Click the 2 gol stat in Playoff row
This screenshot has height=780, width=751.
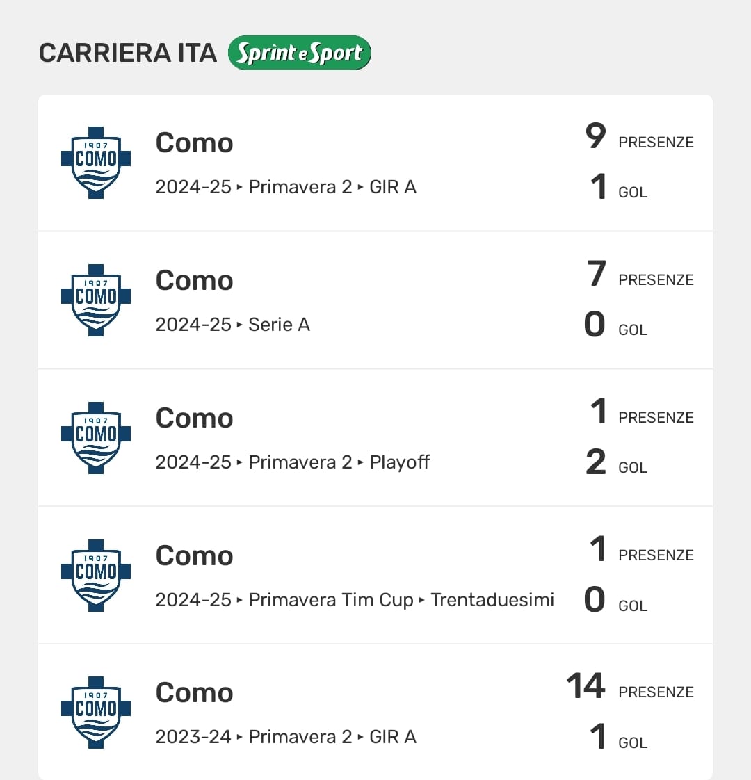click(596, 463)
